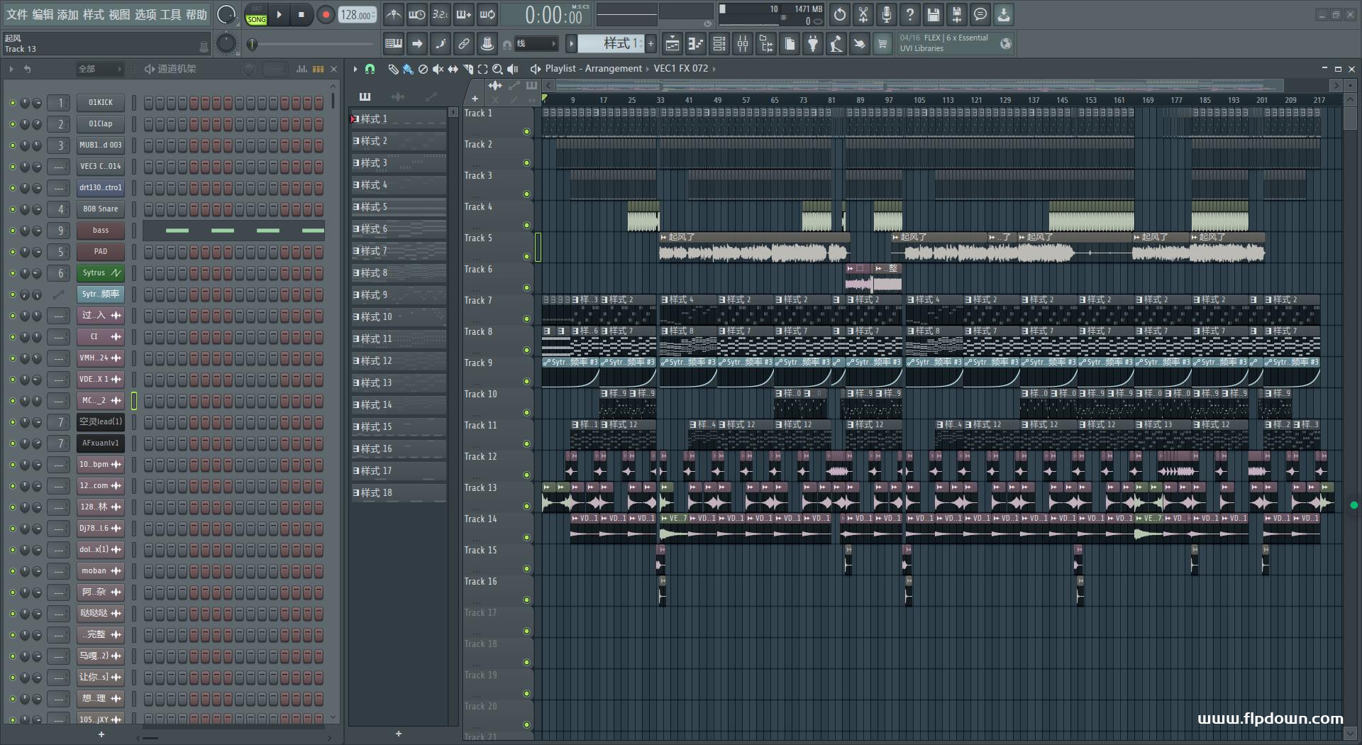Expand arrow after Playlist - Arrangement breadcrumb
The image size is (1362, 745).
pyautogui.click(x=648, y=69)
